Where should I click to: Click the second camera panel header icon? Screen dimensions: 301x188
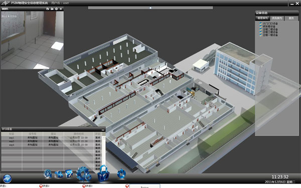click(x=52, y=9)
